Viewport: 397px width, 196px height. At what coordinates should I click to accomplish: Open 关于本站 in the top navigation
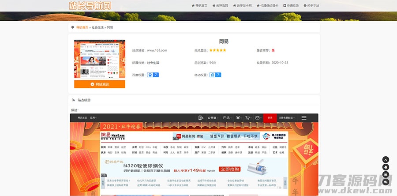coord(311,6)
